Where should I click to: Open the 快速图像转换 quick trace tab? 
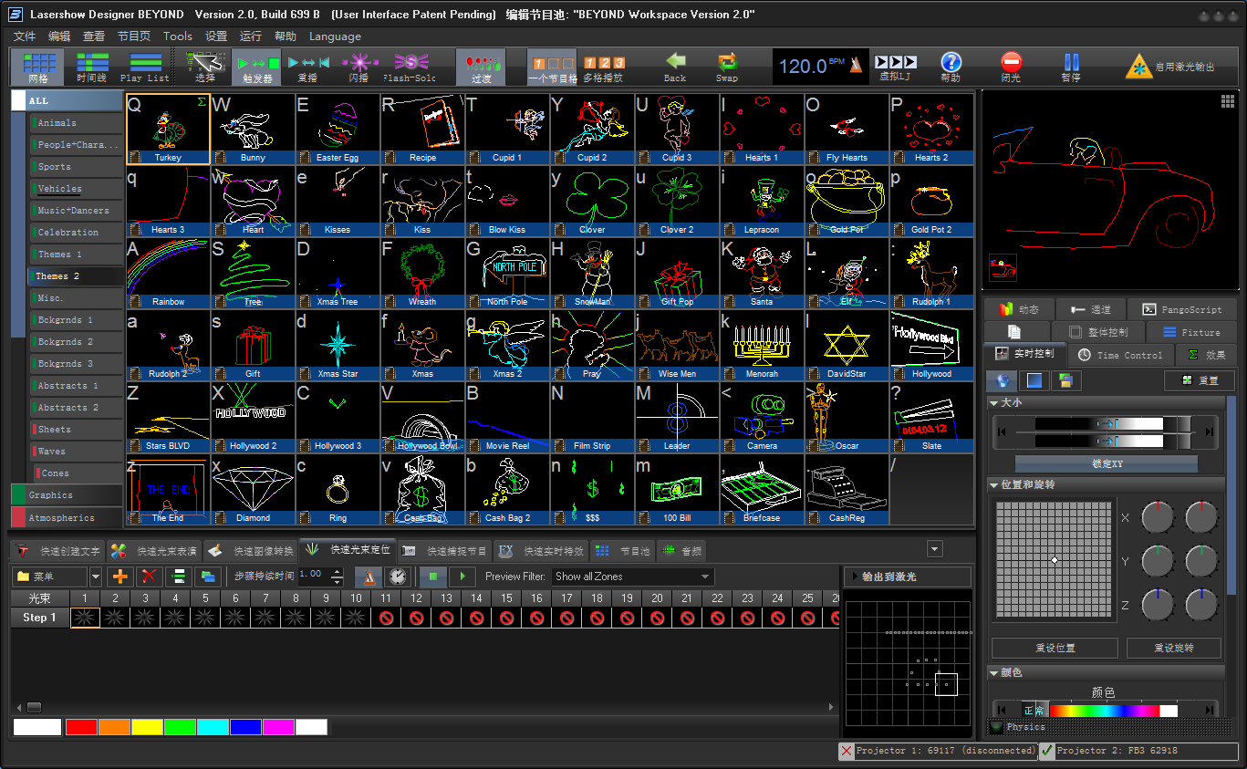(x=251, y=551)
